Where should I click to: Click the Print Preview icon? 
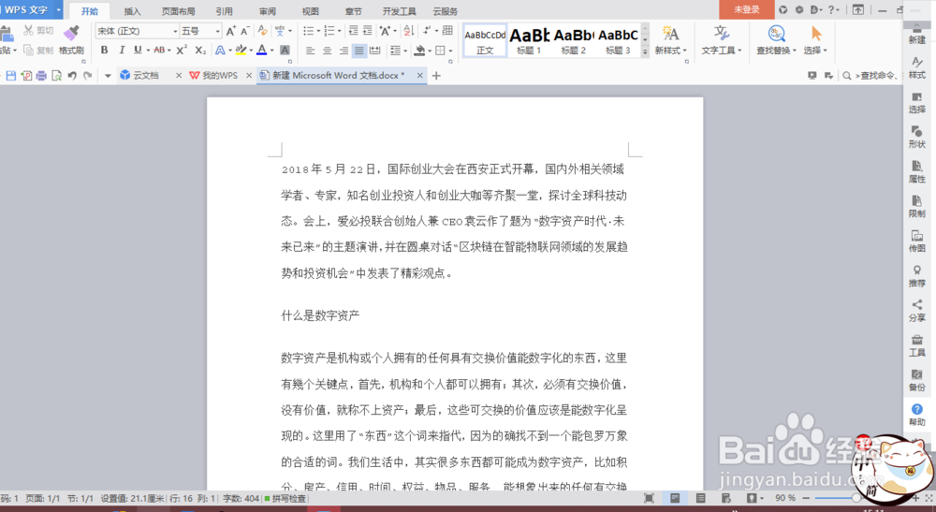56,76
